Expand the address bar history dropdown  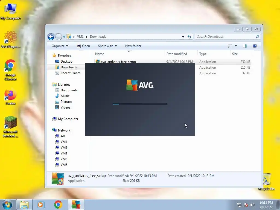(x=183, y=37)
